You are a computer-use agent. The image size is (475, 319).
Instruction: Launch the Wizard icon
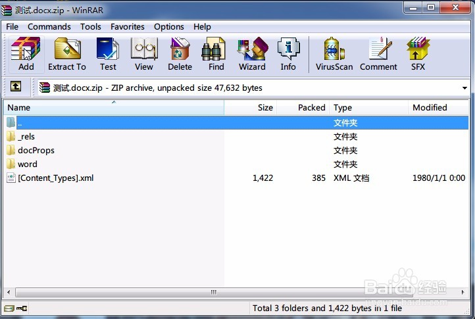point(253,49)
